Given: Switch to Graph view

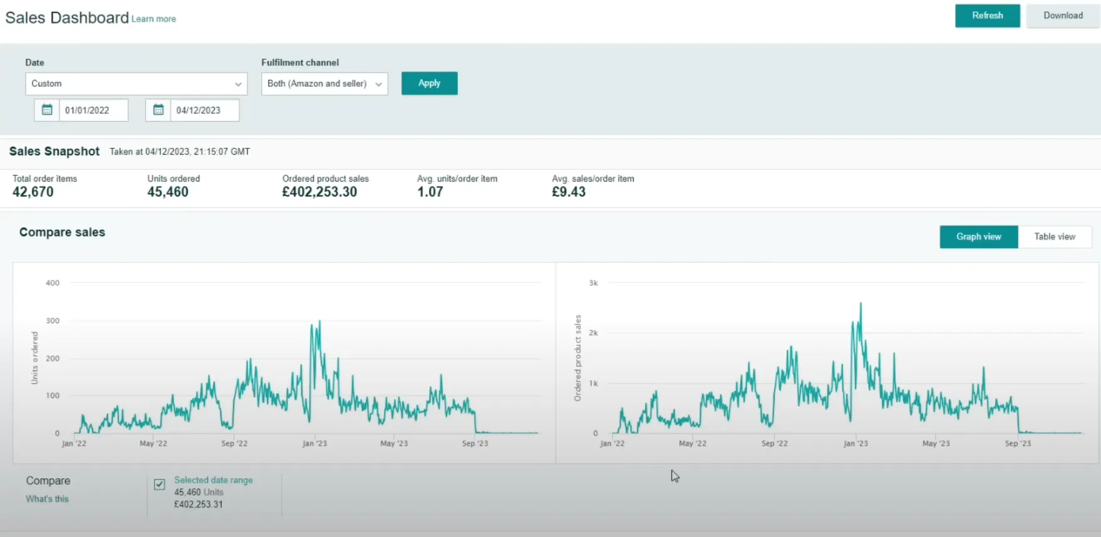Looking at the screenshot, I should [978, 237].
